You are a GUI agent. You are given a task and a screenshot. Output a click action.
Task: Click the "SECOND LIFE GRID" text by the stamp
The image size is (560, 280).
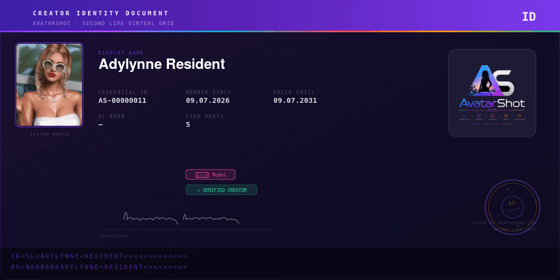515,229
